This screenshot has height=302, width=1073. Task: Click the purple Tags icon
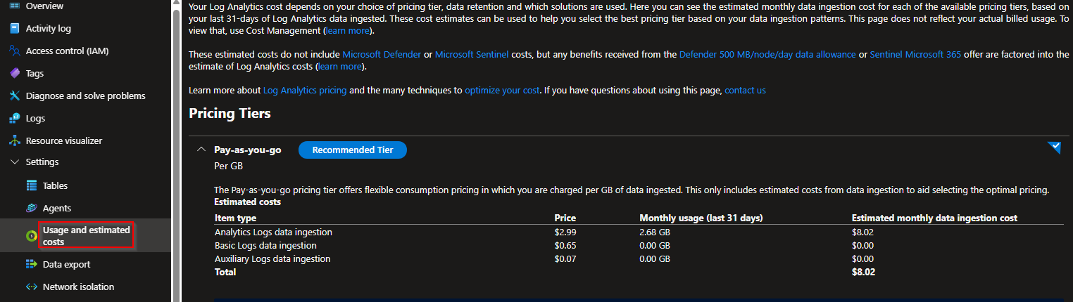(14, 74)
